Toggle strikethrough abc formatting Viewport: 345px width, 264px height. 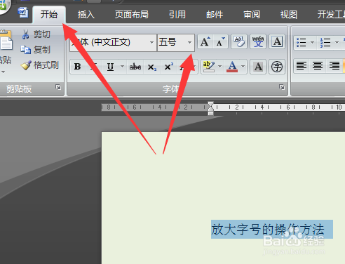coord(135,67)
